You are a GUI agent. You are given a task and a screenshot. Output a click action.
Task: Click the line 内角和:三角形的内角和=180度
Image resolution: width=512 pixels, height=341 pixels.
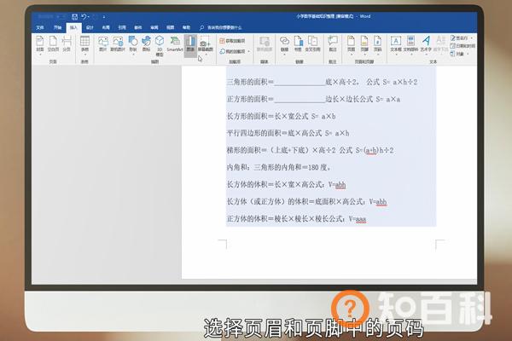(279, 167)
